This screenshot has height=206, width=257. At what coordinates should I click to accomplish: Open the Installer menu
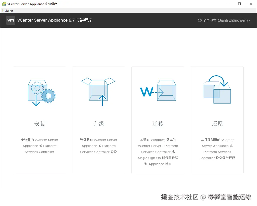pyautogui.click(x=7, y=10)
